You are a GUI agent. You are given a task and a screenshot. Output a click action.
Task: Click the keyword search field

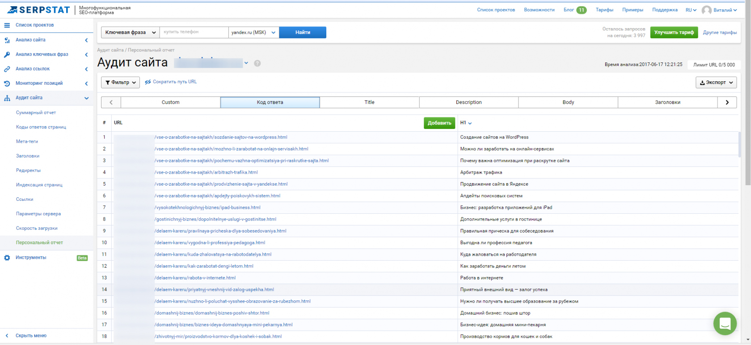point(194,32)
